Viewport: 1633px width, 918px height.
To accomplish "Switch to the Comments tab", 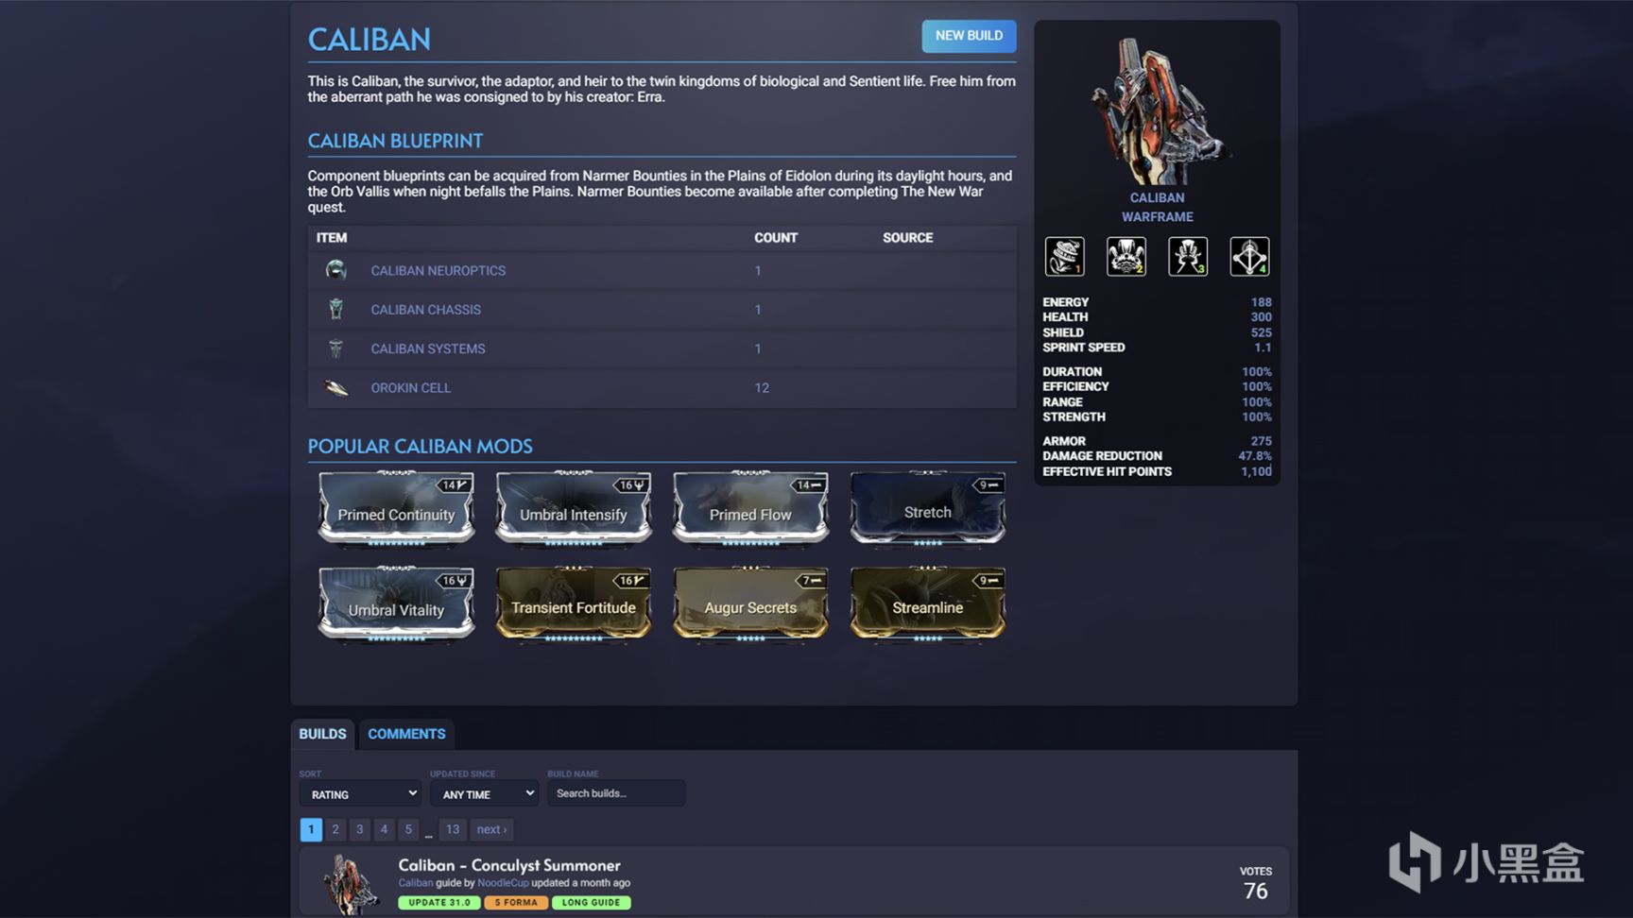I will pyautogui.click(x=406, y=734).
